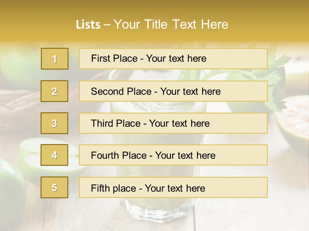Click the number 3 gold box

[54, 123]
